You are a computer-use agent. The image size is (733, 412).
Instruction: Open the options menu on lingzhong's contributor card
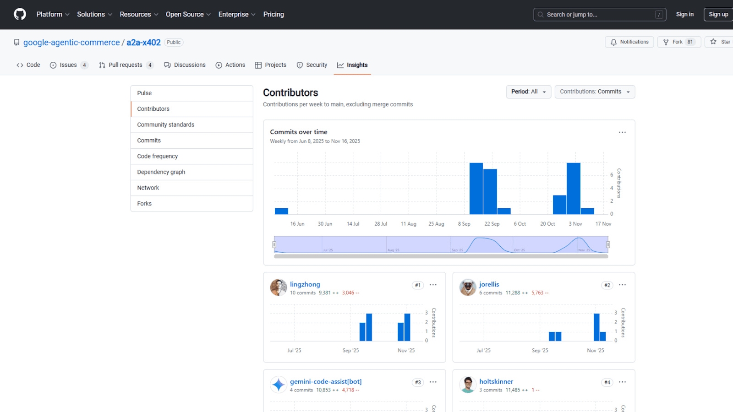coord(433,285)
